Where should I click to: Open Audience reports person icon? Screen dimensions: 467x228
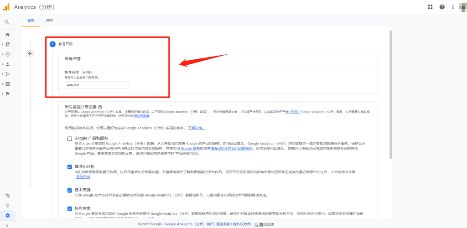coord(8,64)
